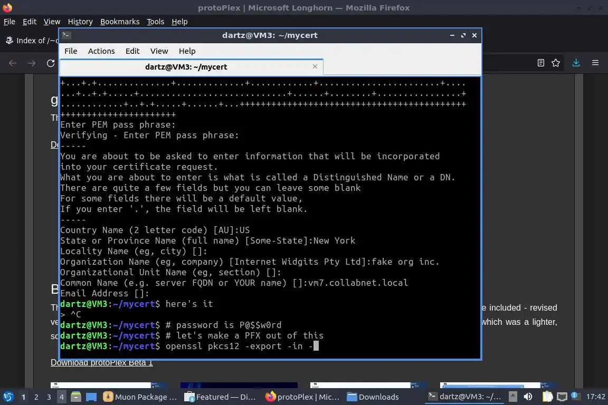Click the terminal command line 'openssl pkcs12 -export'
The width and height of the screenshot is (608, 405).
point(239,346)
